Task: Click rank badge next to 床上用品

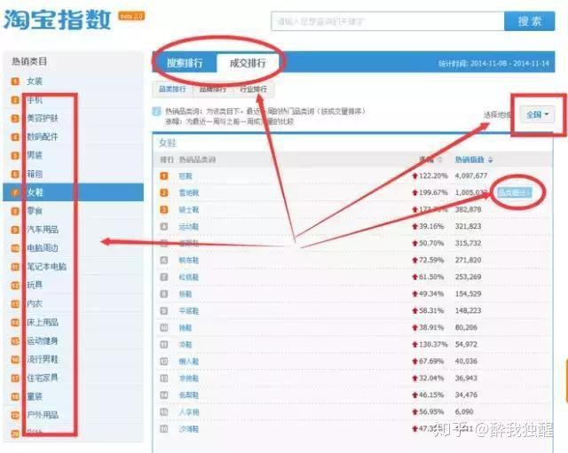Action: 15,323
